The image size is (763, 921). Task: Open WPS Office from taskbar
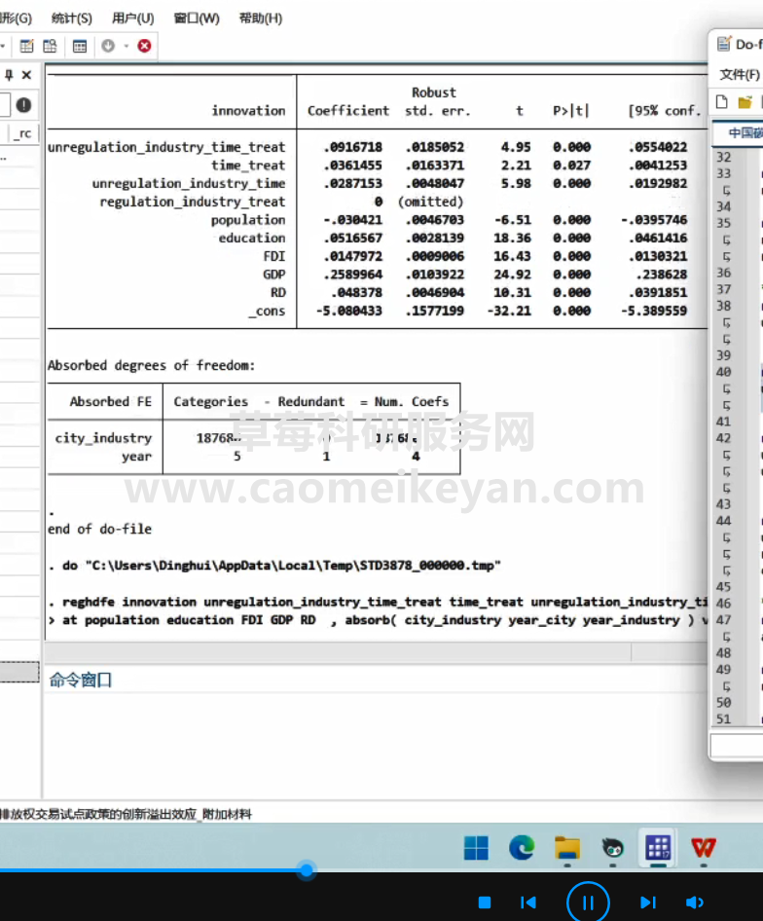point(704,848)
